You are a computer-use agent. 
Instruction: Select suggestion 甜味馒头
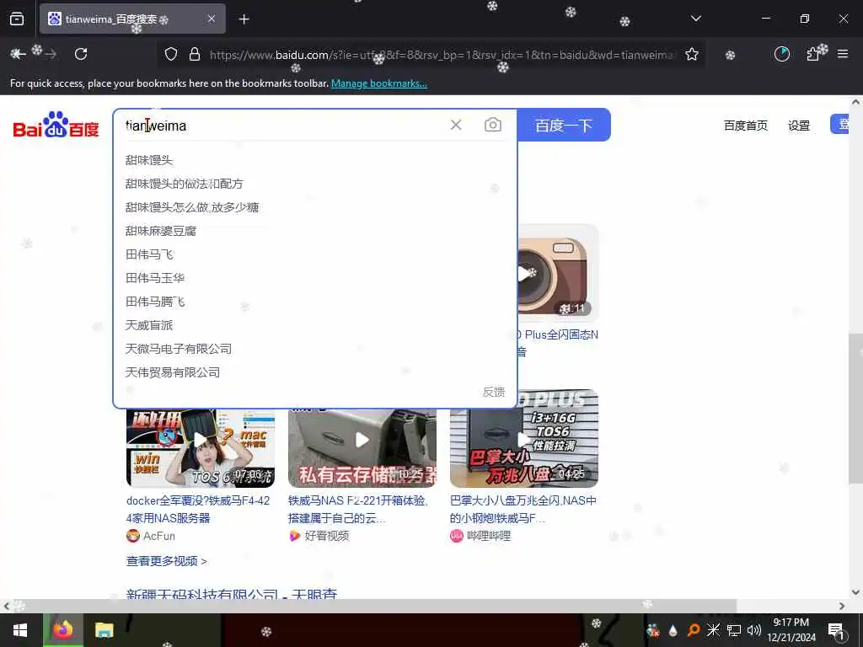(149, 160)
